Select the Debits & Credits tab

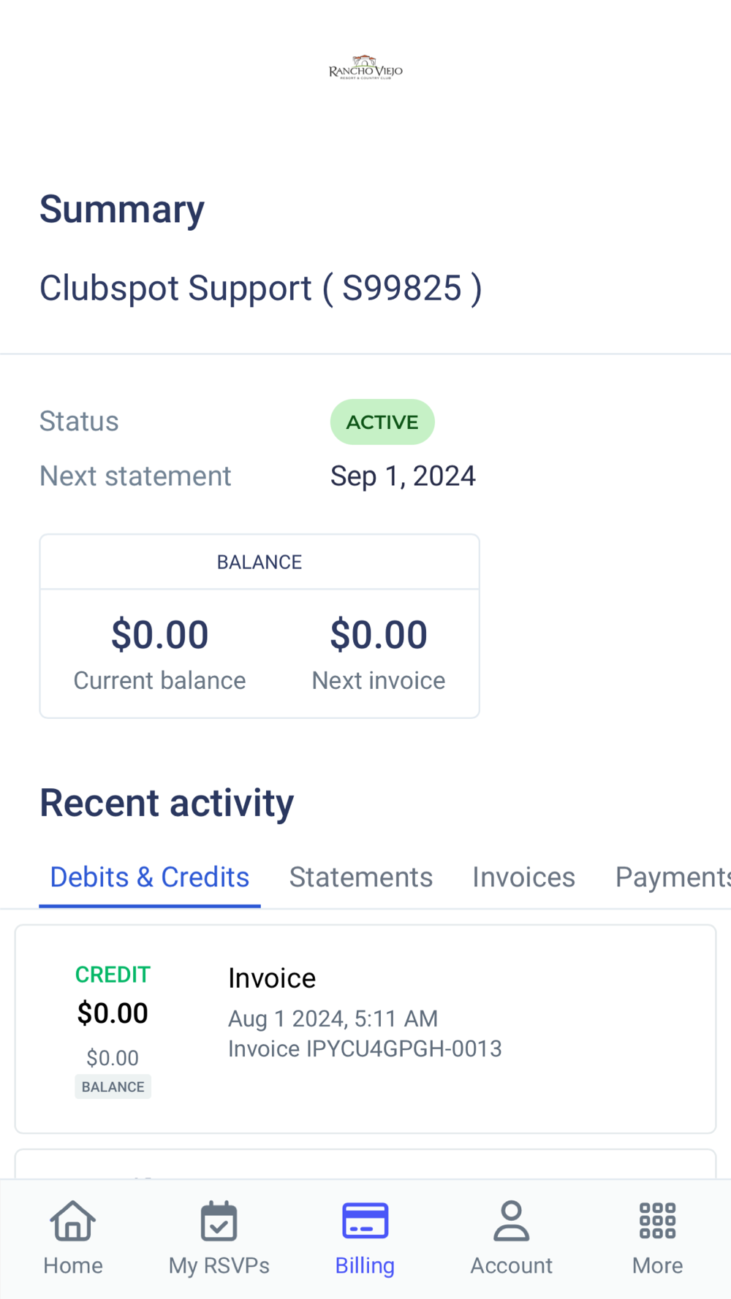pos(150,877)
